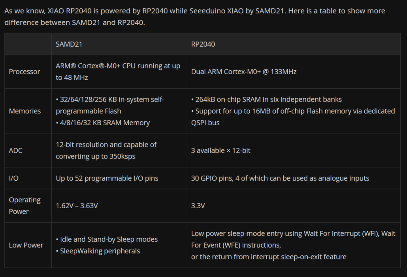Select the Processor row label
The image size is (407, 277).
(x=24, y=72)
